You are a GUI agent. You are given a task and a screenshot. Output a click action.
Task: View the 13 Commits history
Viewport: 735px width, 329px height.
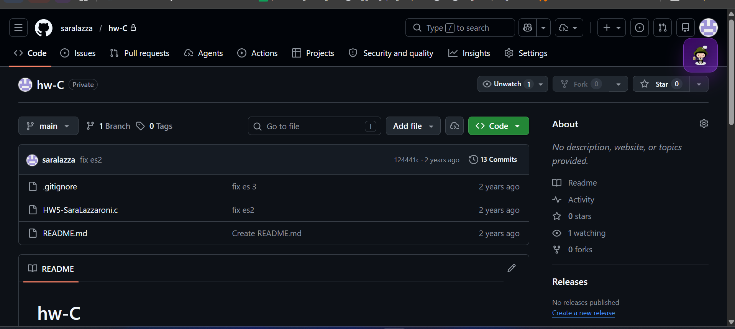(493, 160)
